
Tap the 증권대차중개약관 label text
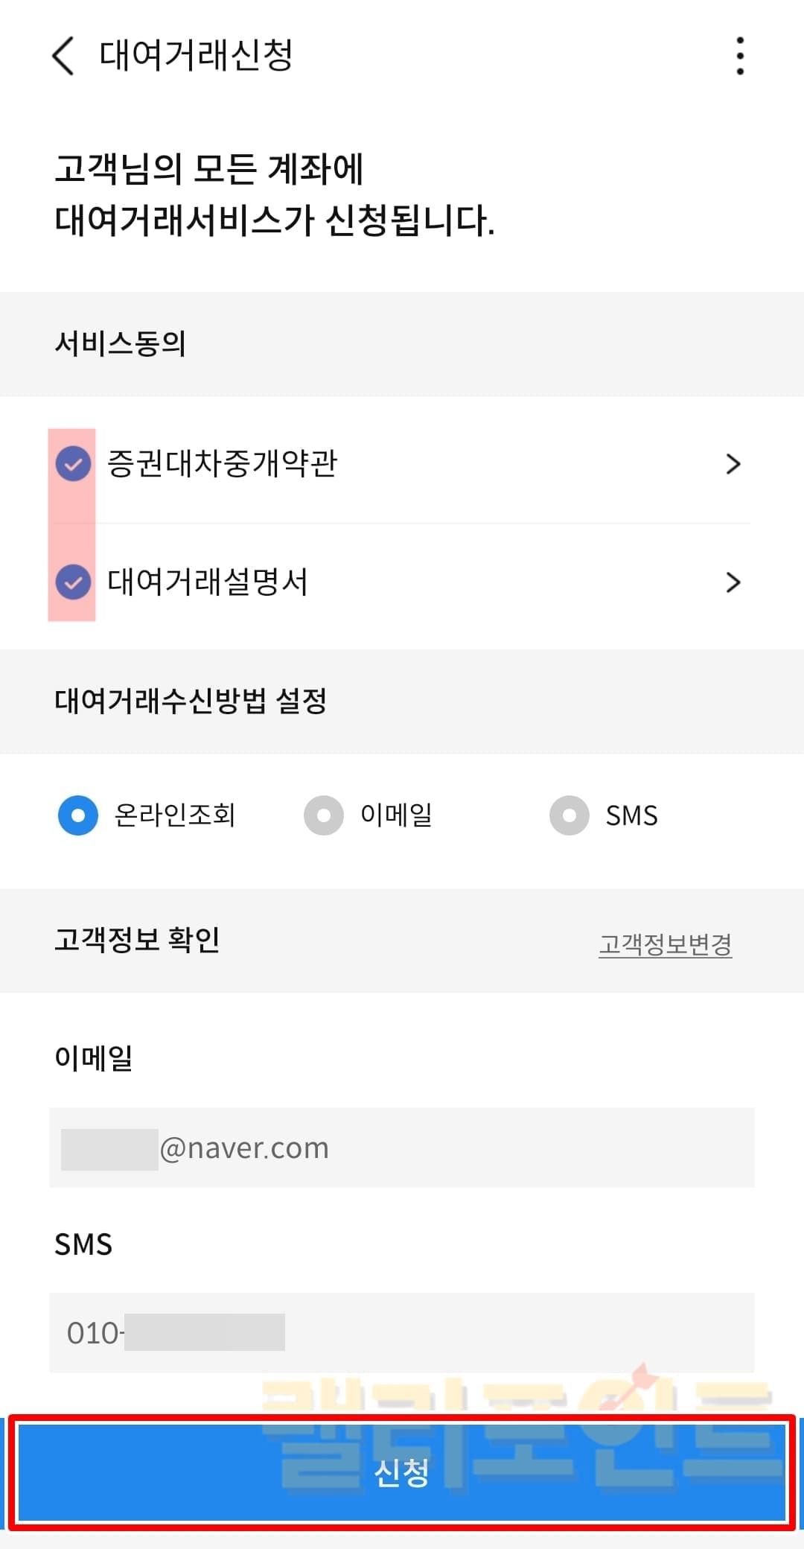click(222, 463)
